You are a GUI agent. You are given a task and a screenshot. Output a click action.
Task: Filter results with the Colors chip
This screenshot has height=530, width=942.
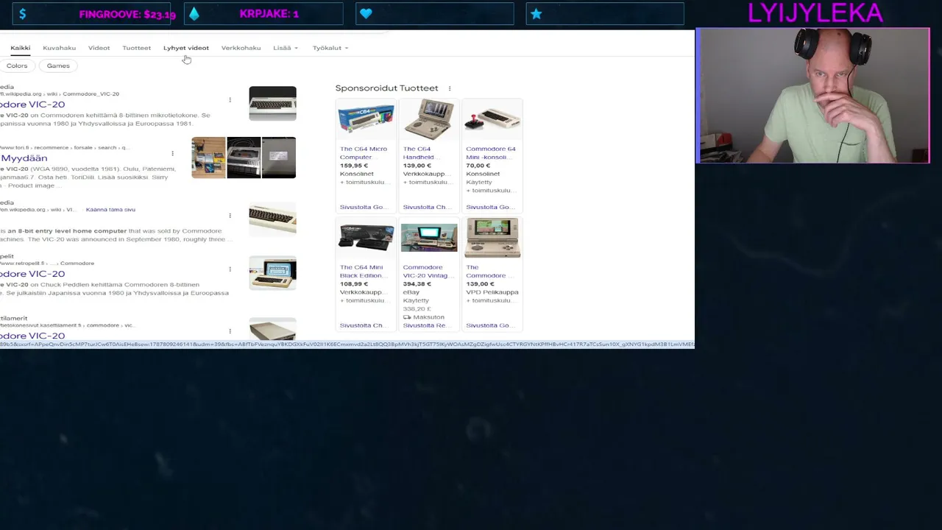pyautogui.click(x=17, y=66)
